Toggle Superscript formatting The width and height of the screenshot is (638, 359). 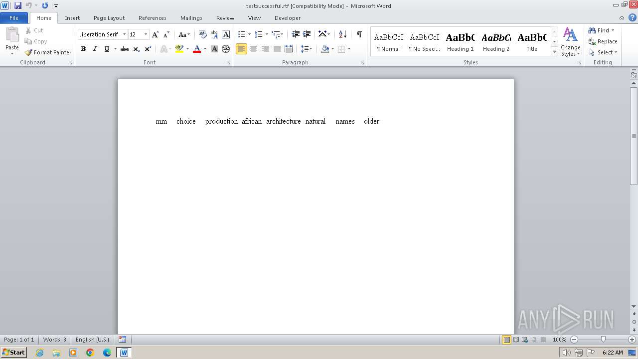click(148, 49)
